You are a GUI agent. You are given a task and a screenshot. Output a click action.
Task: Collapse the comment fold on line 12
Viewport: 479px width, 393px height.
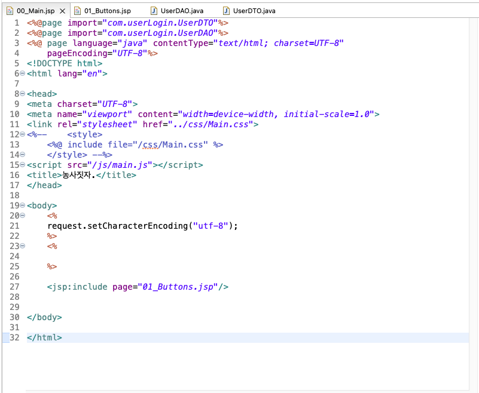point(22,134)
